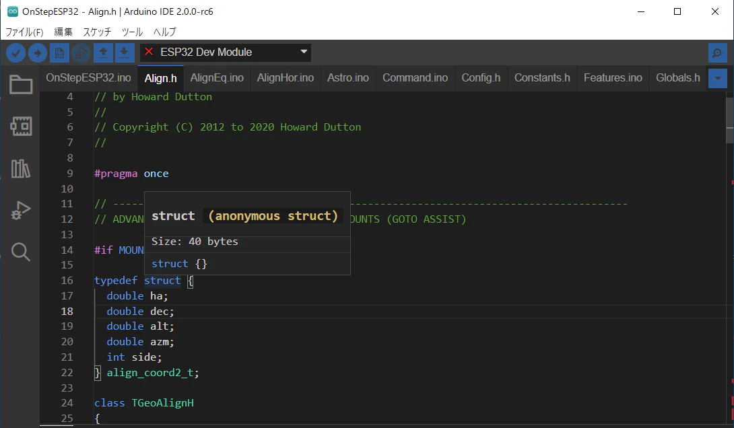Open the Features.ino tab
The height and width of the screenshot is (428, 734).
tap(613, 78)
